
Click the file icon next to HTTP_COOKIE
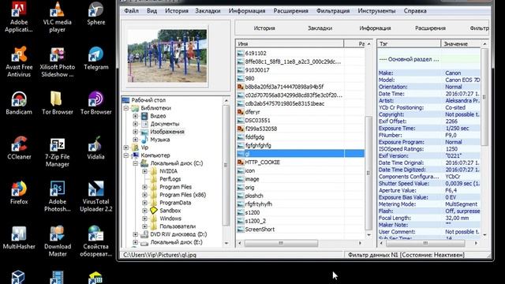point(240,162)
